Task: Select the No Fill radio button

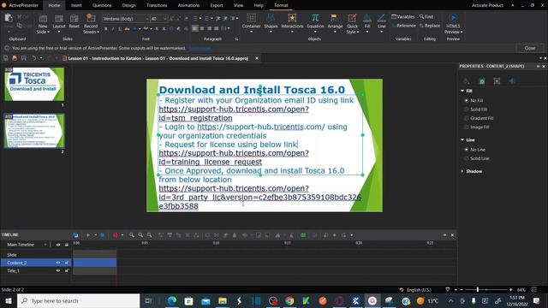Action: (x=466, y=101)
